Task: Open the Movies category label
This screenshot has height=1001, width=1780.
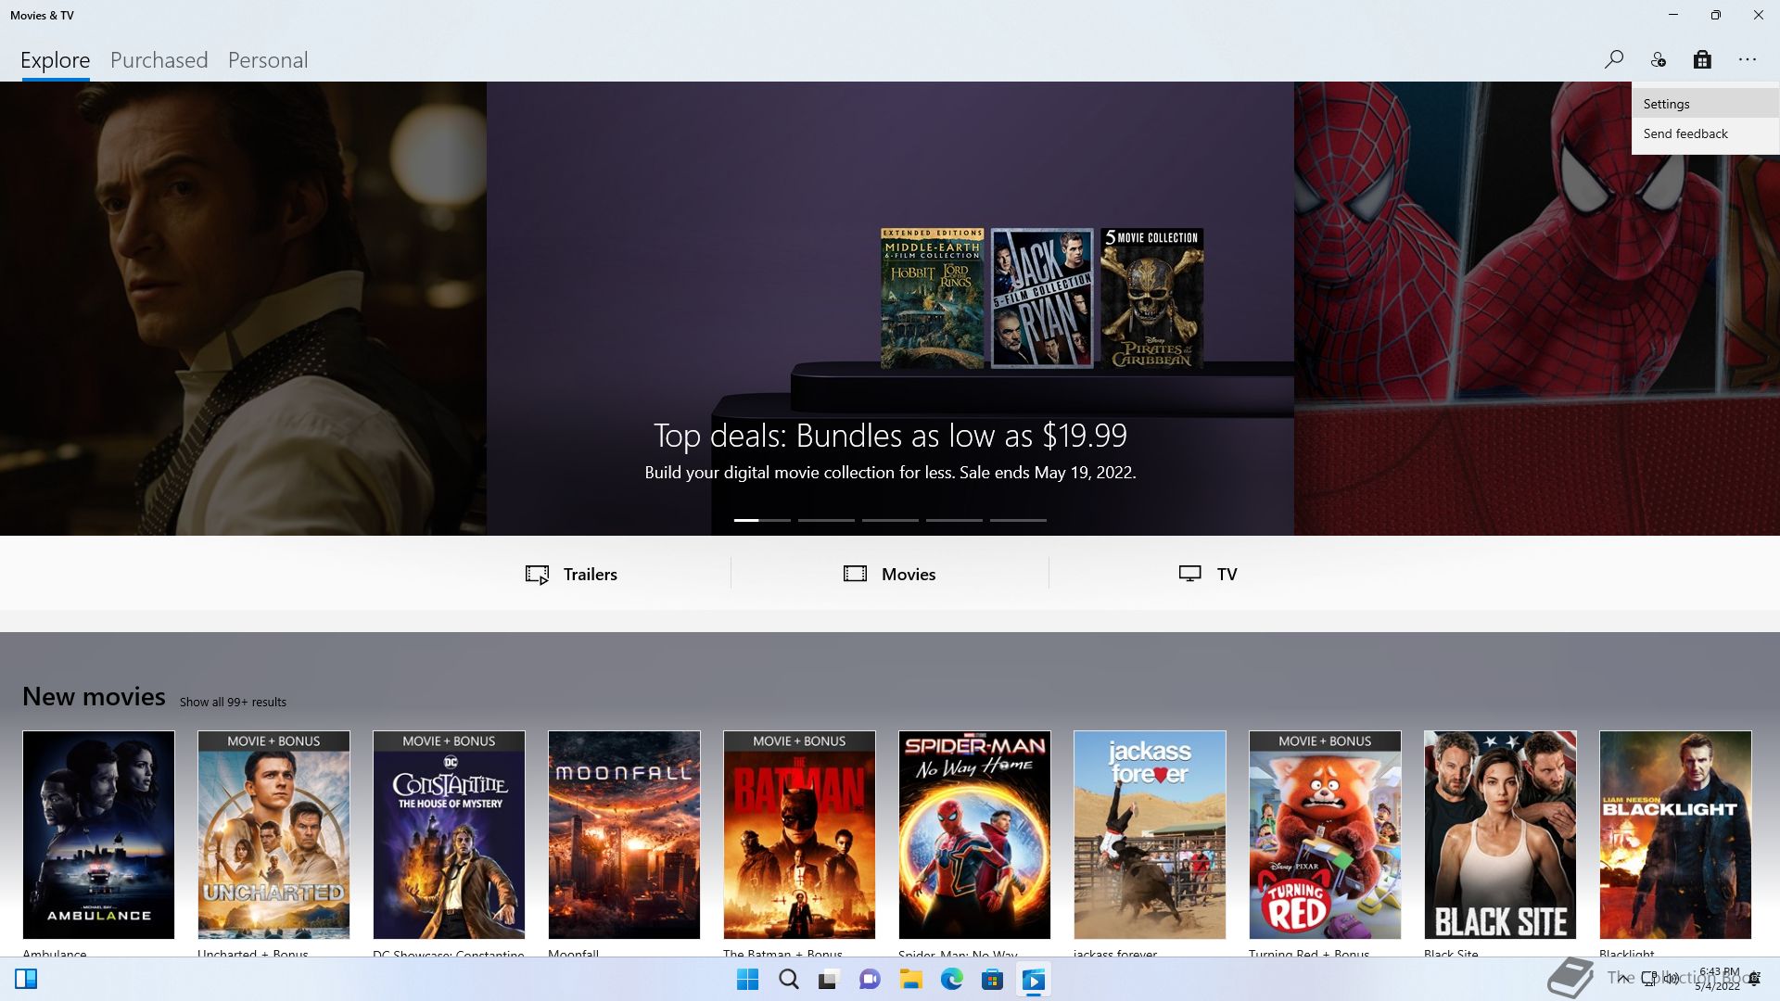Action: 909,574
